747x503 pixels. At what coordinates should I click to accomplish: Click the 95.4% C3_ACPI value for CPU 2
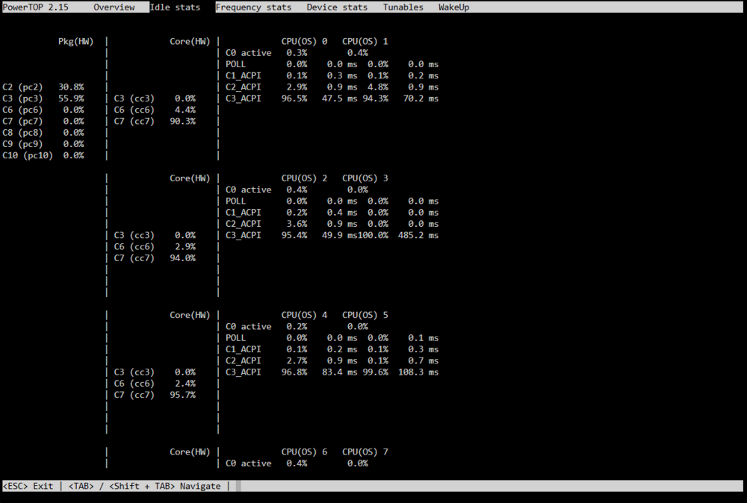point(294,236)
